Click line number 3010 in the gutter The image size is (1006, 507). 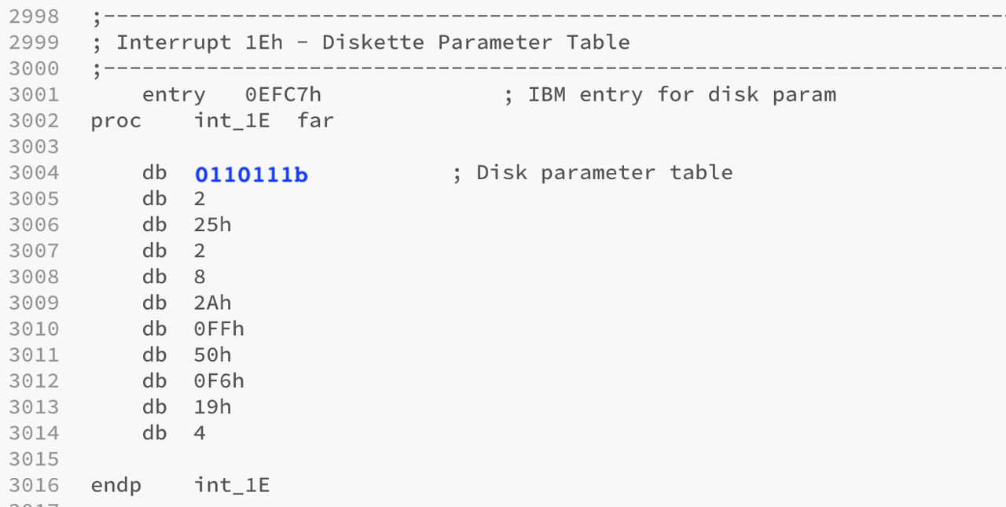coord(34,329)
